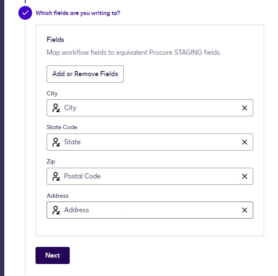Click the "State Code" field label
Screen dimensions: 278x276
(62, 128)
